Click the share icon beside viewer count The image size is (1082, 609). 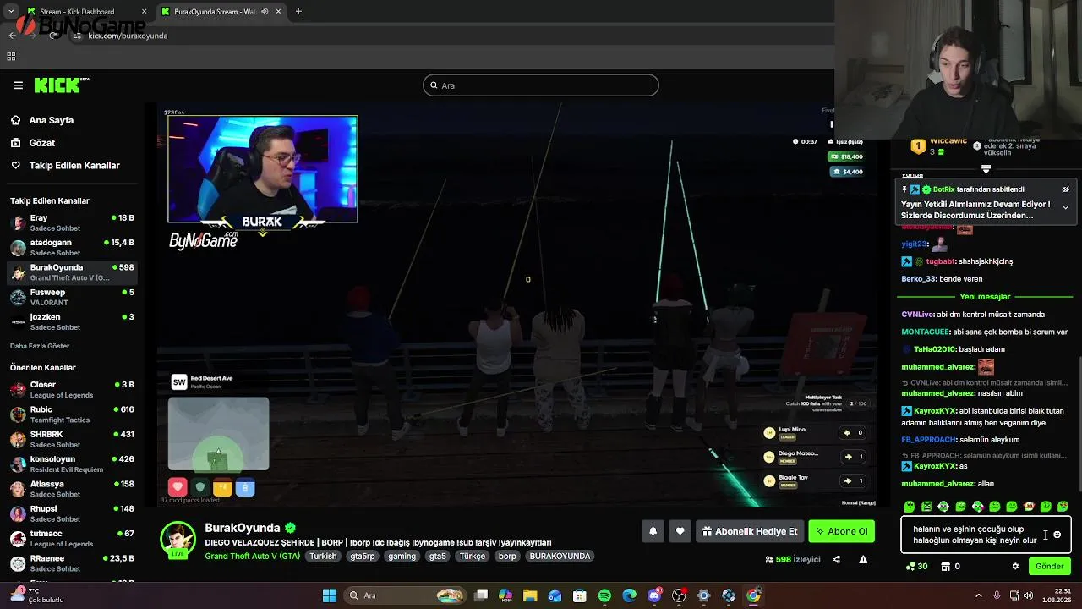[836, 559]
